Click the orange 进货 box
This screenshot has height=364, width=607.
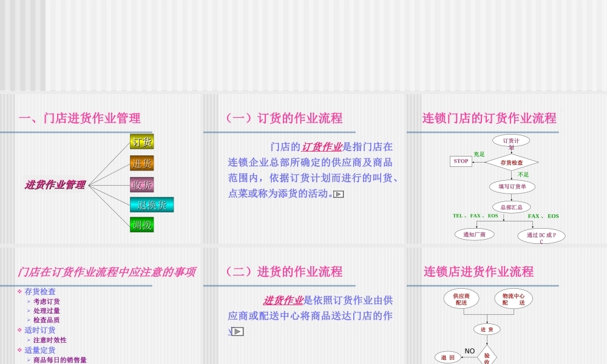(141, 163)
